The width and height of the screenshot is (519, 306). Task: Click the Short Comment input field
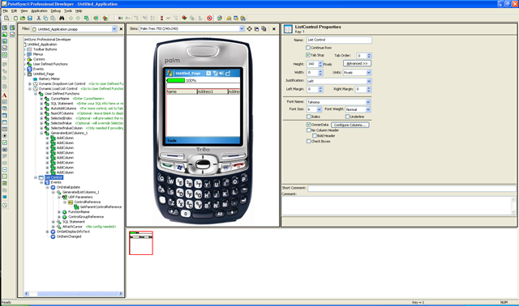pos(411,189)
